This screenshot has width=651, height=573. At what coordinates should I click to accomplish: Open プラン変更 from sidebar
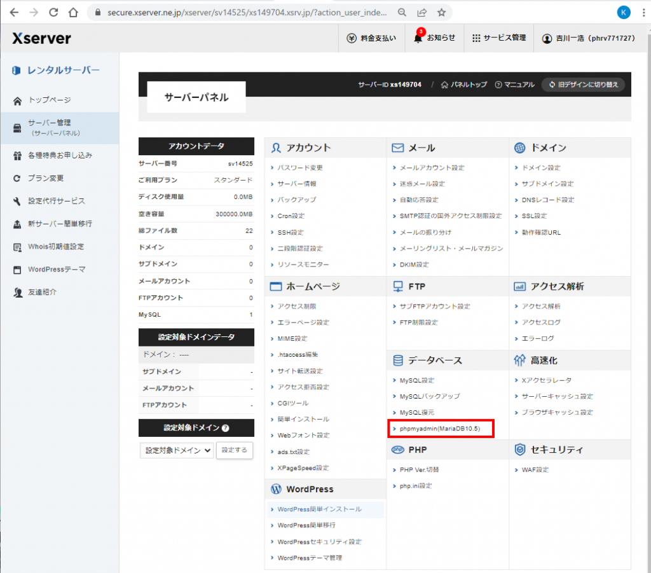[46, 178]
